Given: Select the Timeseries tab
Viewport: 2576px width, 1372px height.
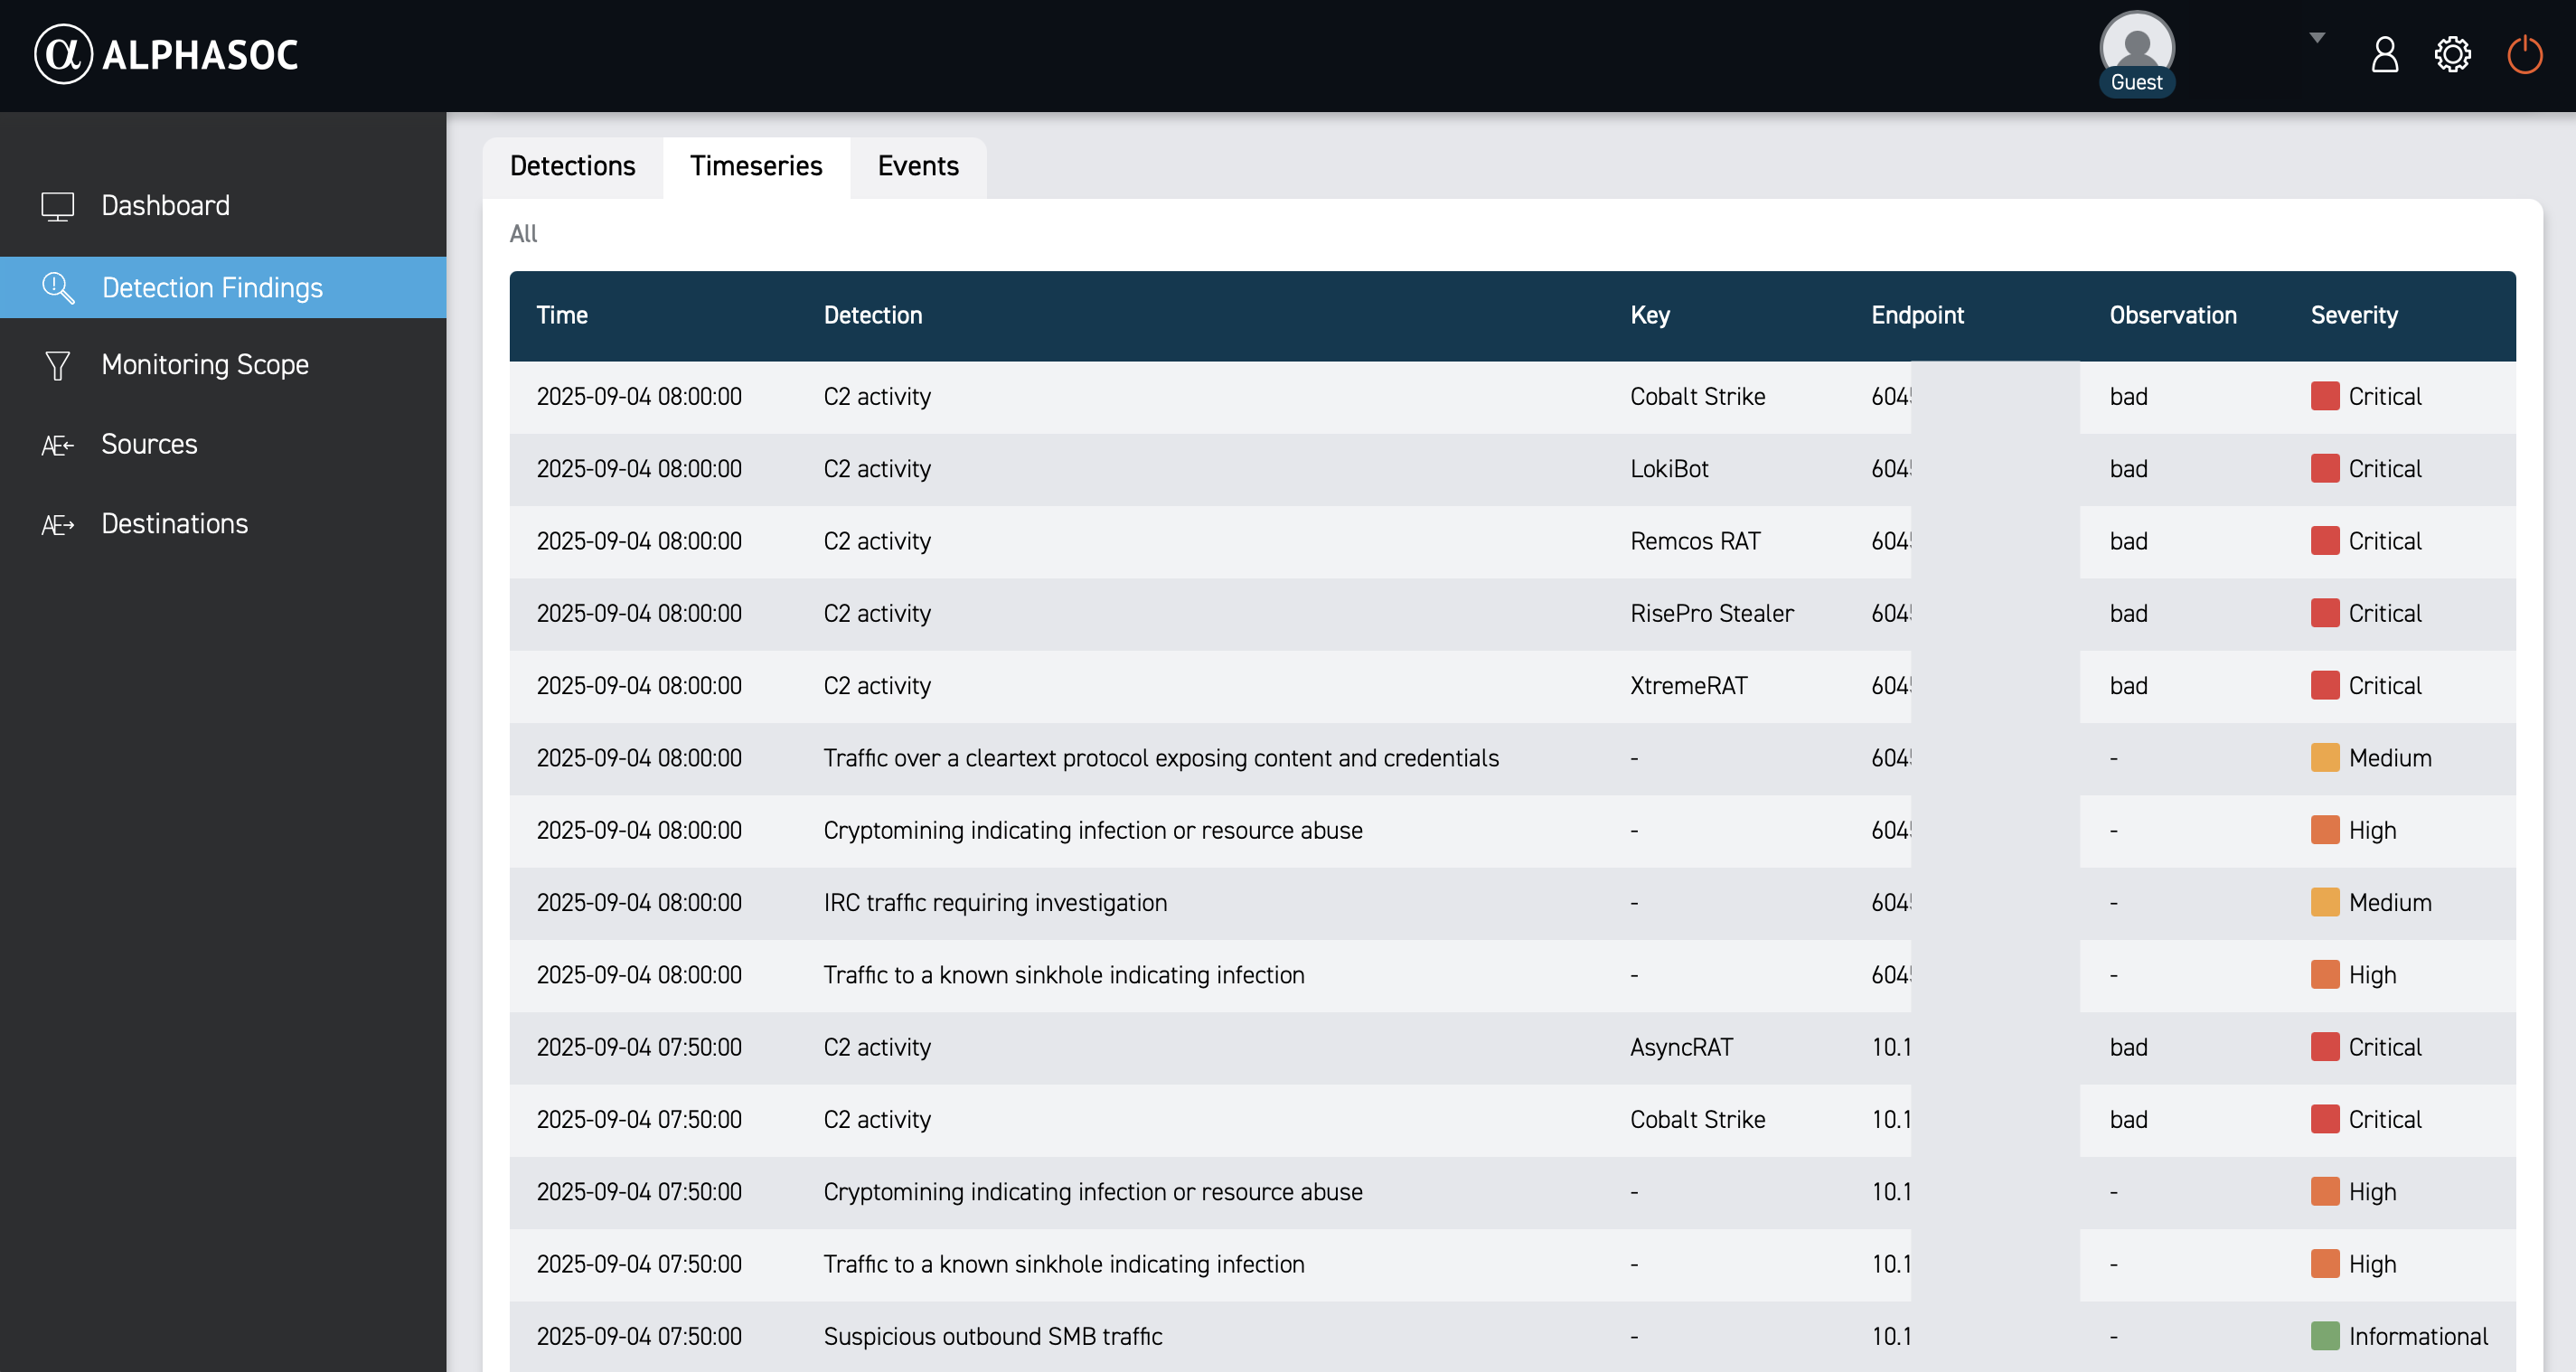Looking at the screenshot, I should (755, 166).
